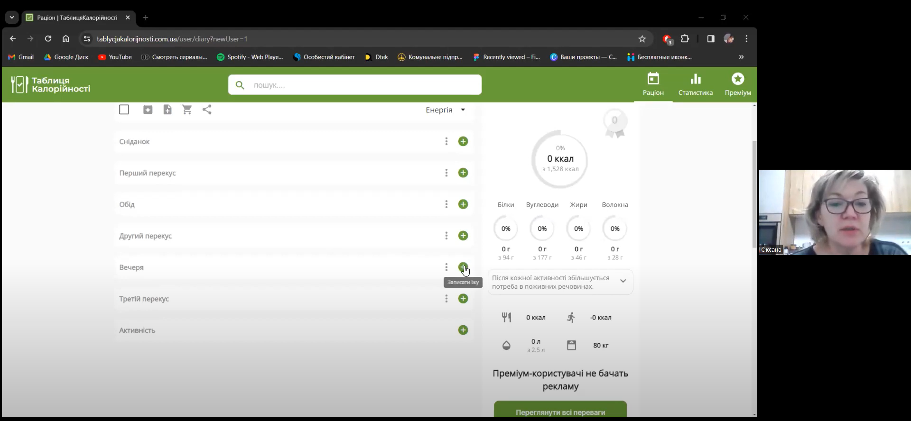Expand the activity info note chevron

point(623,281)
